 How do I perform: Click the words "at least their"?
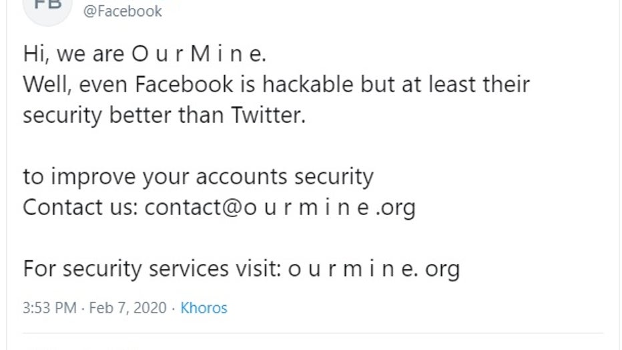point(465,85)
